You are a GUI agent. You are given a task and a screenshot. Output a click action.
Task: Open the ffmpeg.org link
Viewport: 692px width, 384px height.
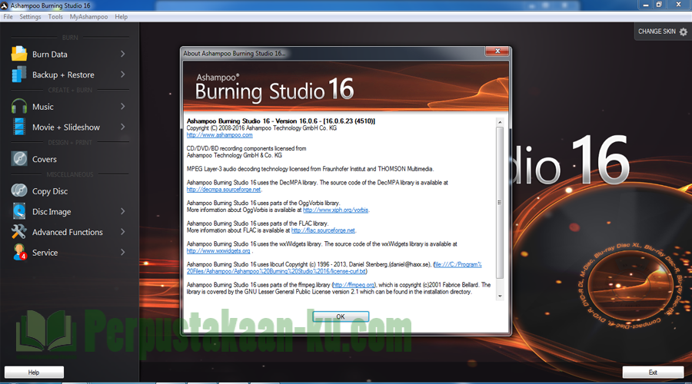(354, 285)
